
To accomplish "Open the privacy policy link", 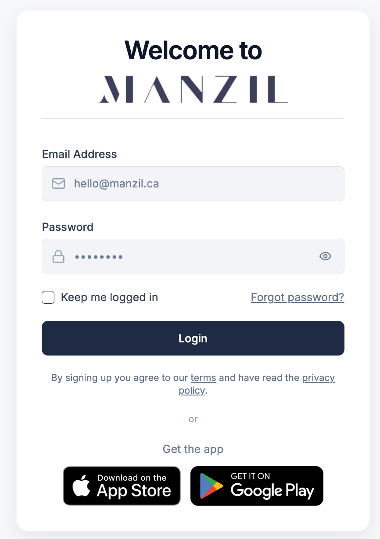I will click(318, 378).
